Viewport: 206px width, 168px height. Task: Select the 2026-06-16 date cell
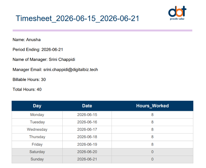pos(87,122)
